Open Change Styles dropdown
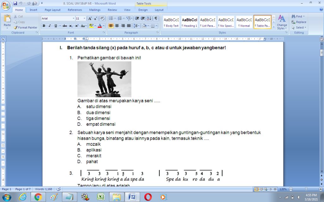This screenshot has width=324, height=202. pyautogui.click(x=282, y=22)
